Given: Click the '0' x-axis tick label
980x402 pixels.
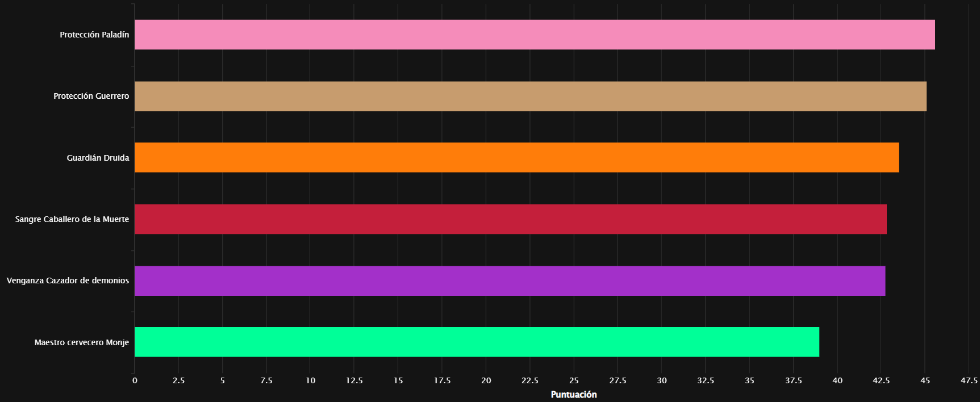Looking at the screenshot, I should [x=135, y=380].
